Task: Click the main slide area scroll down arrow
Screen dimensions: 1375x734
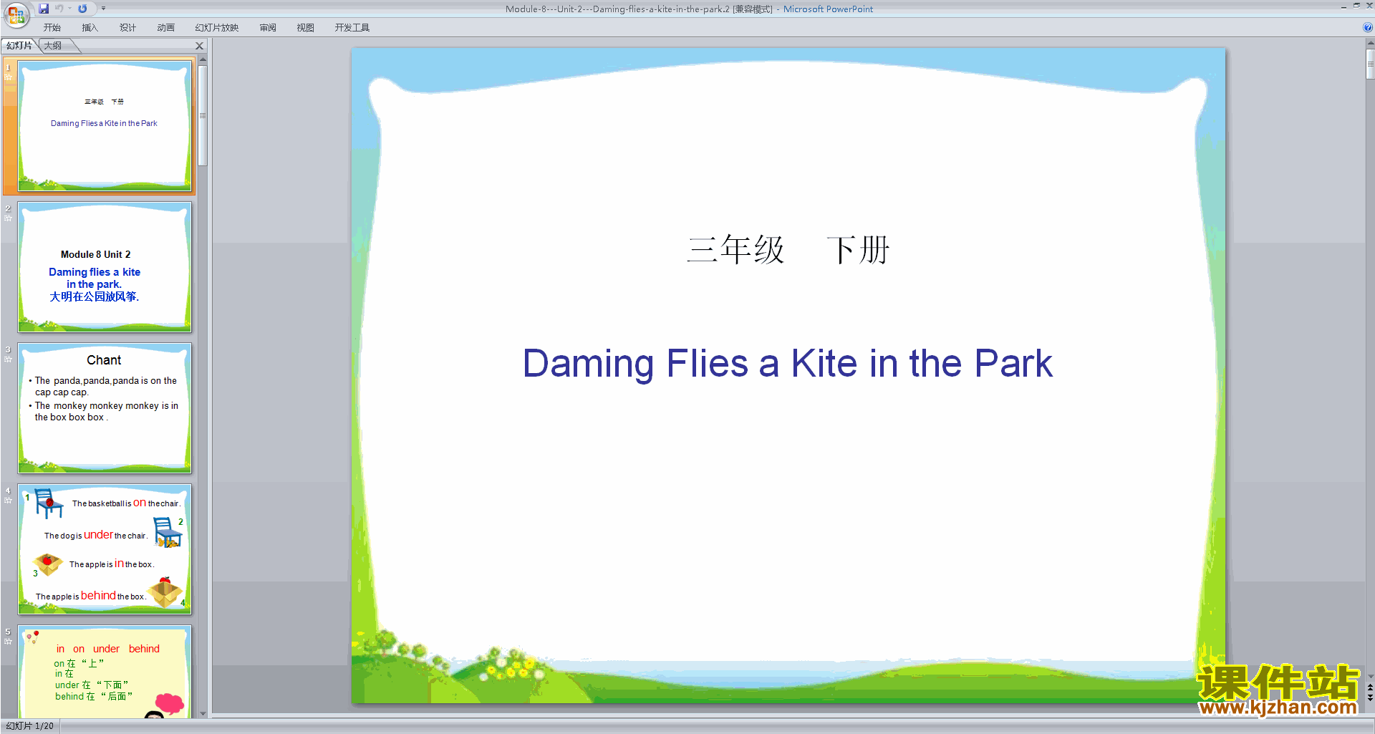Action: tap(1370, 676)
